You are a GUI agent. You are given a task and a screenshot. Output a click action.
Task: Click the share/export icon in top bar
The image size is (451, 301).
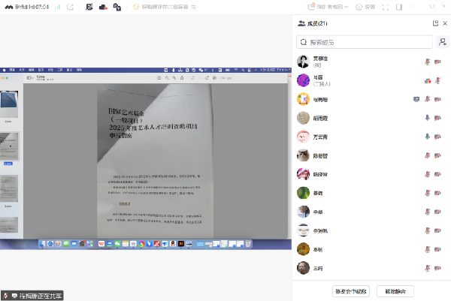pos(70,8)
